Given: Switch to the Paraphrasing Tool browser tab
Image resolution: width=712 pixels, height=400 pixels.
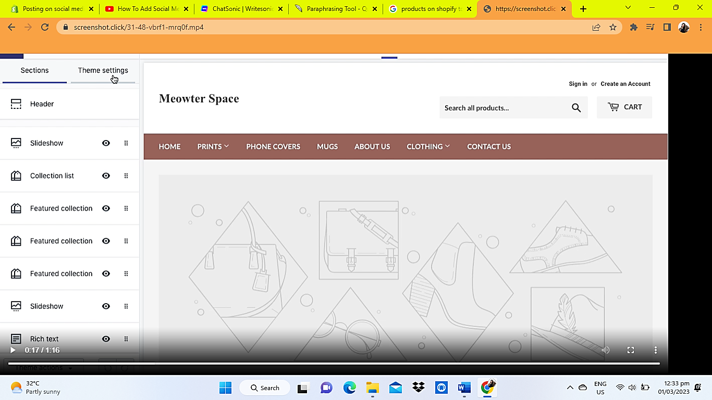Looking at the screenshot, I should pos(336,9).
